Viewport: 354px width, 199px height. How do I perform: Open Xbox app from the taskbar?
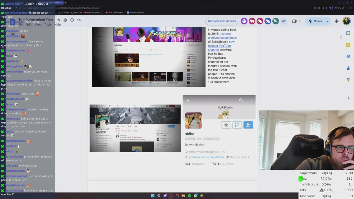pos(196,196)
